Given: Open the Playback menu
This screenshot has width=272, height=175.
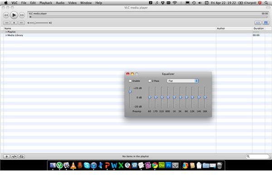Looking at the screenshot, I should [x=46, y=3].
